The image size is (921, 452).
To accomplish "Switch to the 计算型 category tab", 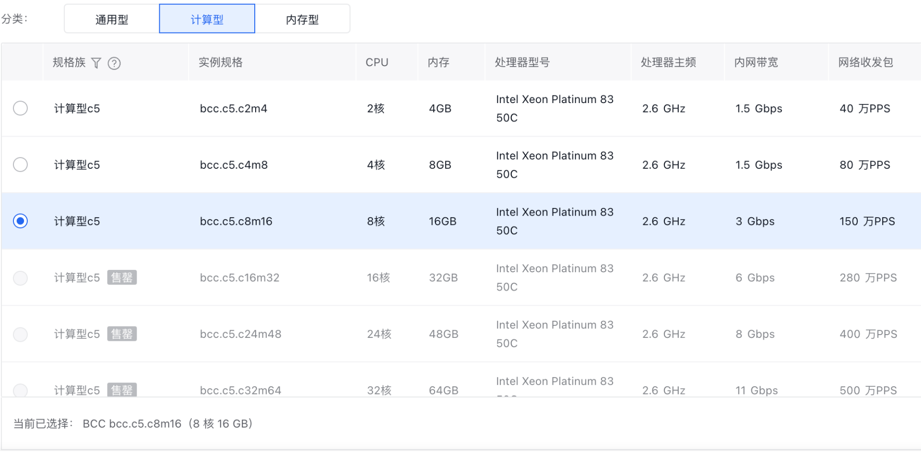I will point(207,19).
